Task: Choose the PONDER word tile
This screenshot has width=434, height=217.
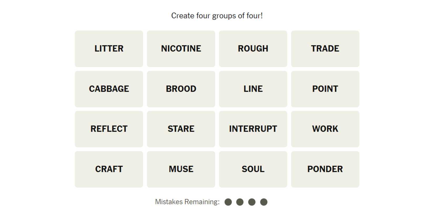Action: click(x=325, y=169)
